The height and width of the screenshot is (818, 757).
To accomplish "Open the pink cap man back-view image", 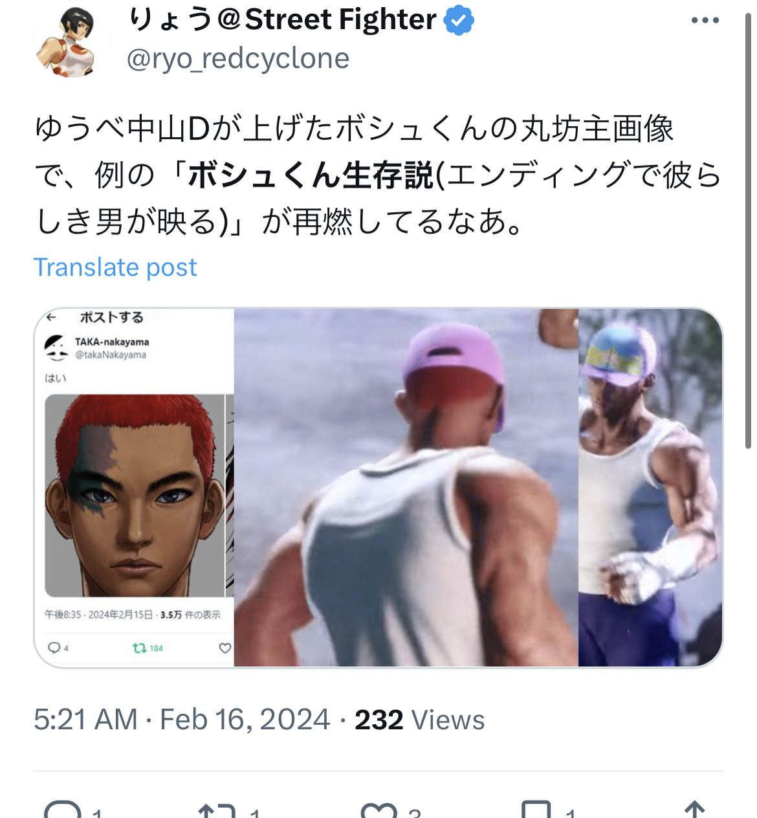I will click(x=406, y=487).
